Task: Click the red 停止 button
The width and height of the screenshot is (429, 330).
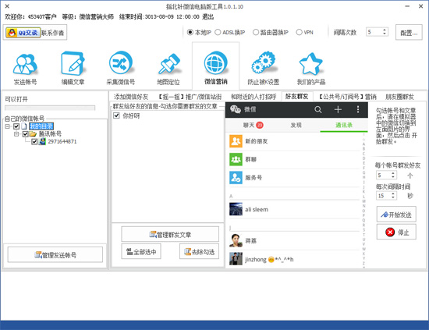Action: point(396,232)
